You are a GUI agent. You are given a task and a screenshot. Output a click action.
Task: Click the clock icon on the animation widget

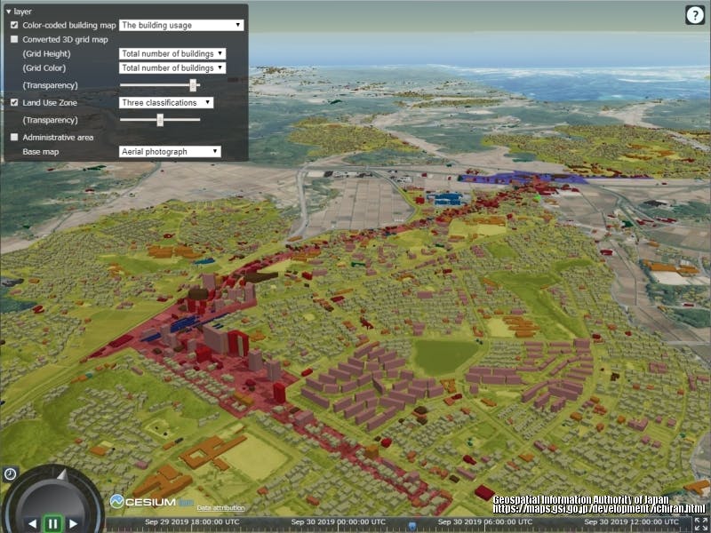10,474
